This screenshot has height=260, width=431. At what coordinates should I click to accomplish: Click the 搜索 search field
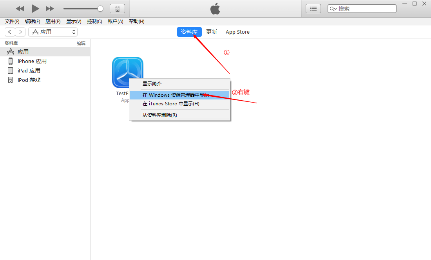(x=362, y=9)
